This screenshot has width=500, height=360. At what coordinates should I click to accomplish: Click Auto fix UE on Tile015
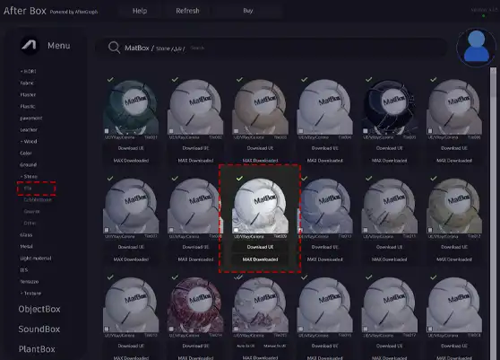pos(246,346)
